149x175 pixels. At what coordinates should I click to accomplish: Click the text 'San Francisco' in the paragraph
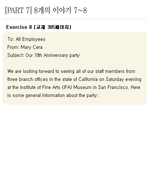[113, 87]
